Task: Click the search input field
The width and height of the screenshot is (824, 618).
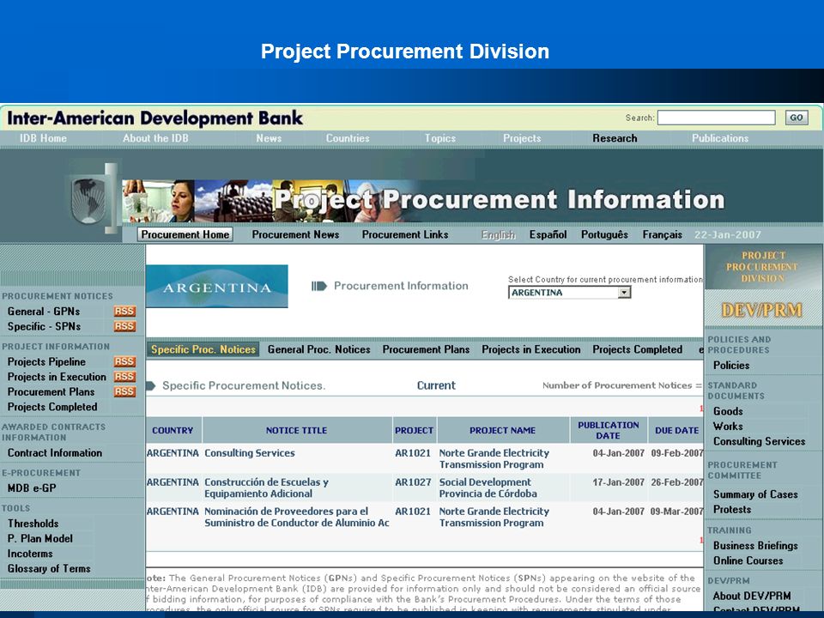Action: [x=716, y=118]
